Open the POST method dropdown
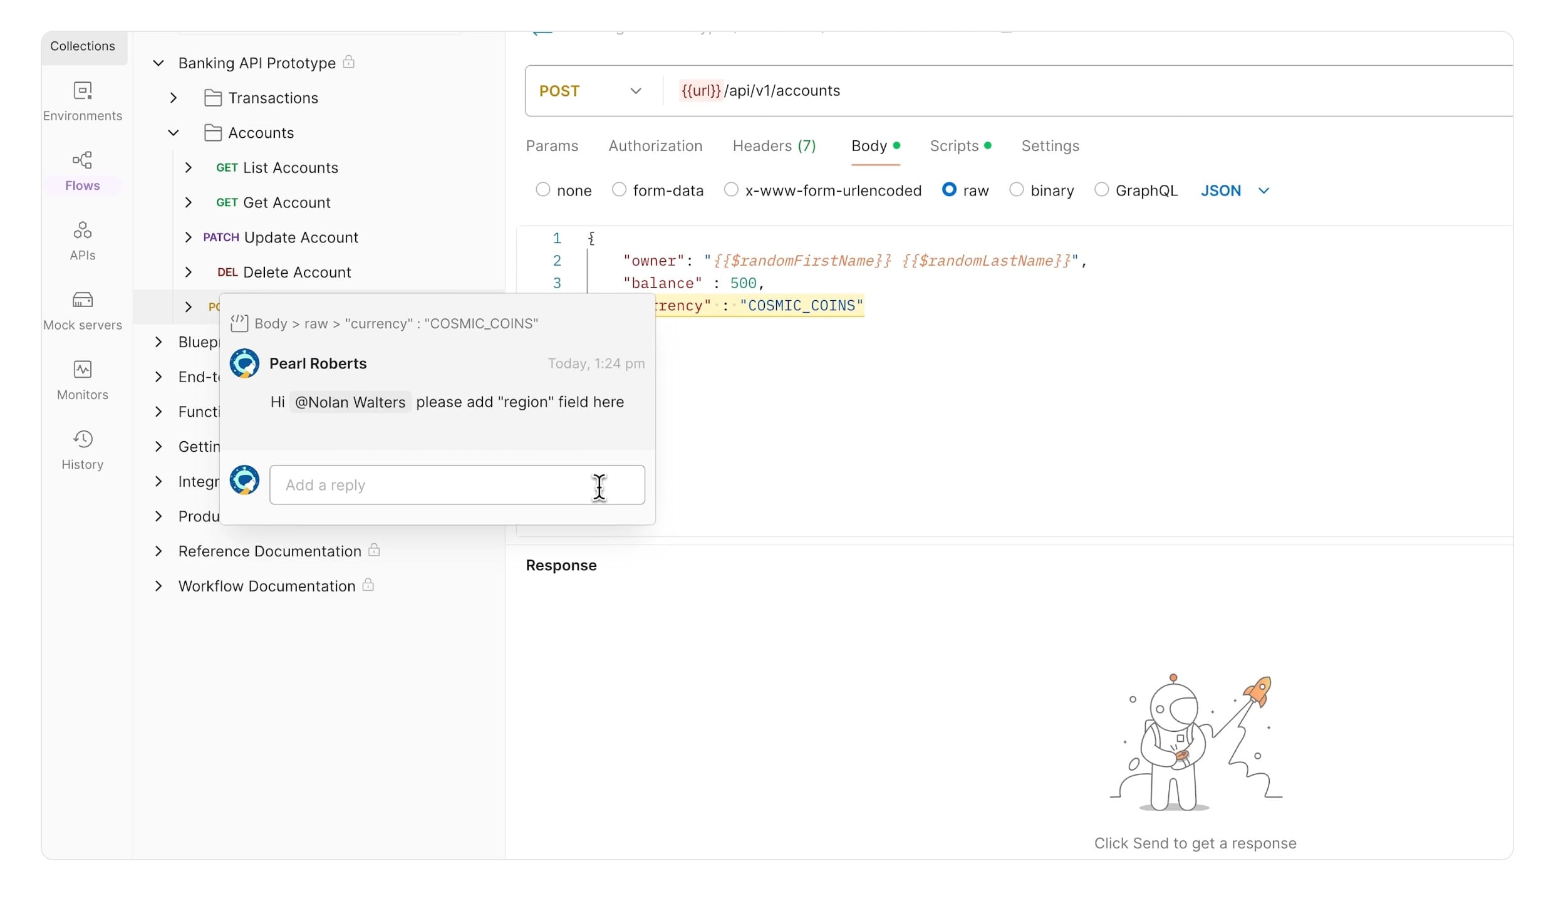 pos(636,90)
